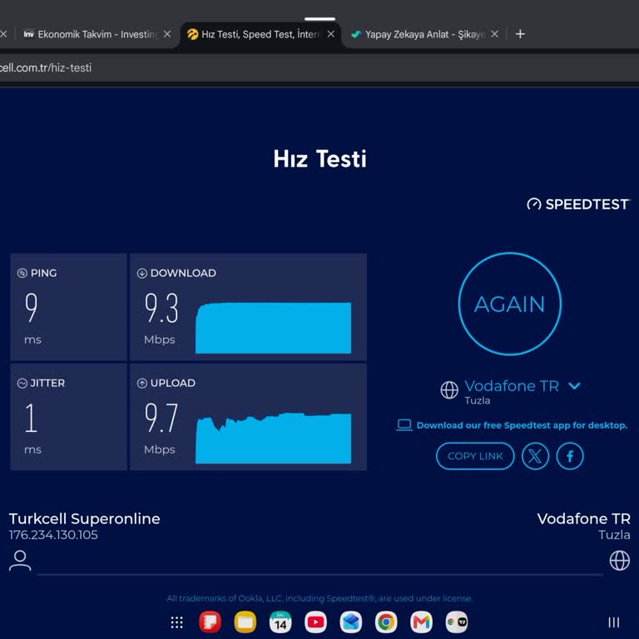Switch to Yapay Zekaya Anlat tab
This screenshot has height=639, width=639.
click(424, 34)
